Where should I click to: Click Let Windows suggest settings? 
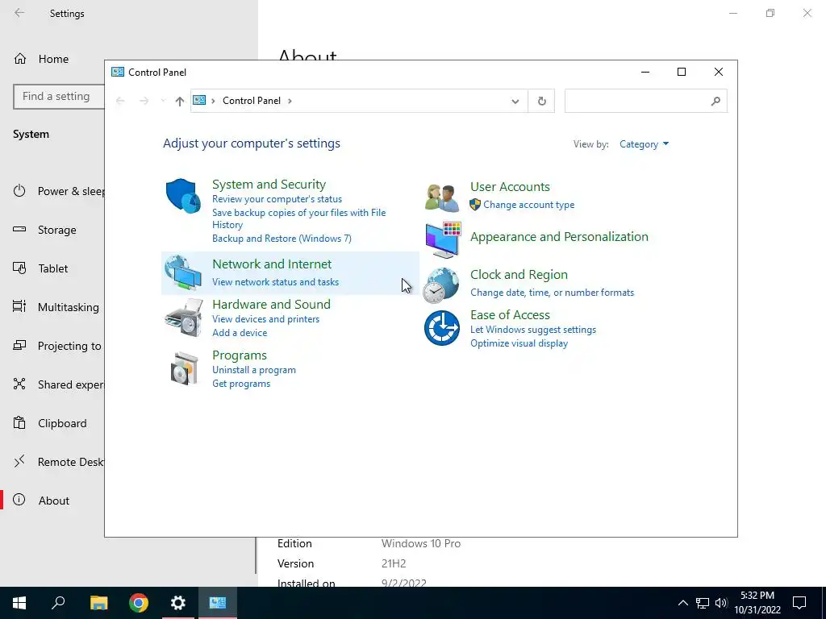coord(533,330)
